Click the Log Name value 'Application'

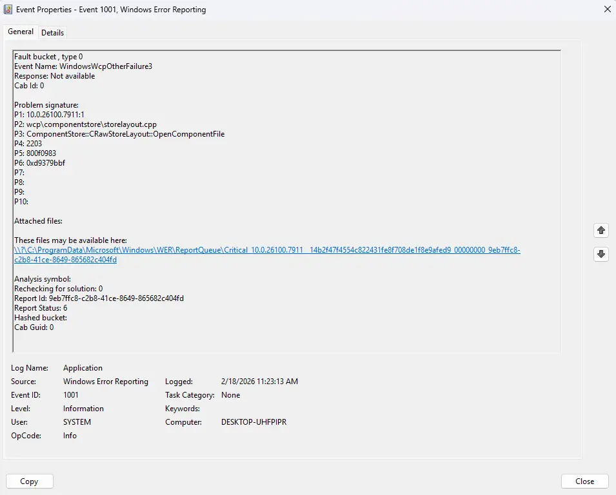click(83, 368)
